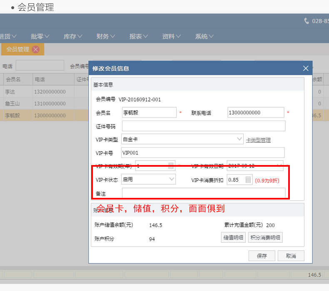Click 账户积分 value 94
Viewport: 329px width, 291px height.
point(152,239)
